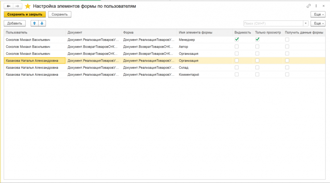Screen dimensions: 330x183
Task: Expand the top Еще dropdown menu
Action: (x=317, y=14)
